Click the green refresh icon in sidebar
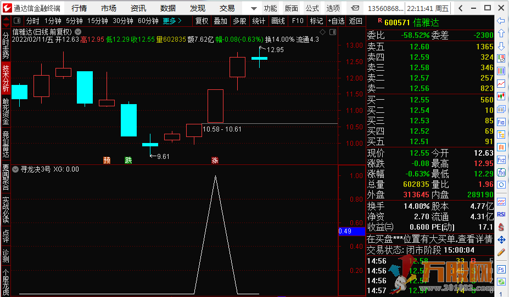Screen dimensions: 509x297 tap(501, 282)
